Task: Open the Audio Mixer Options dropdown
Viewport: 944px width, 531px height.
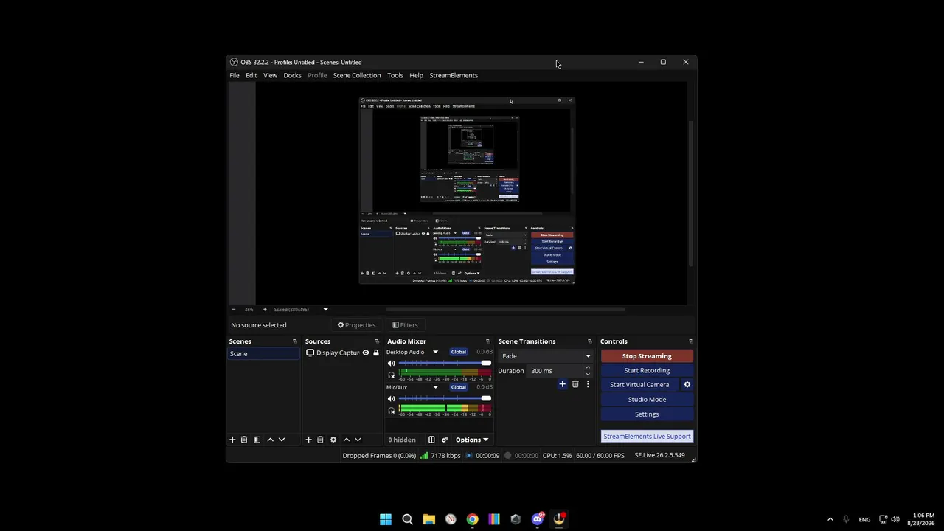Action: (x=472, y=440)
